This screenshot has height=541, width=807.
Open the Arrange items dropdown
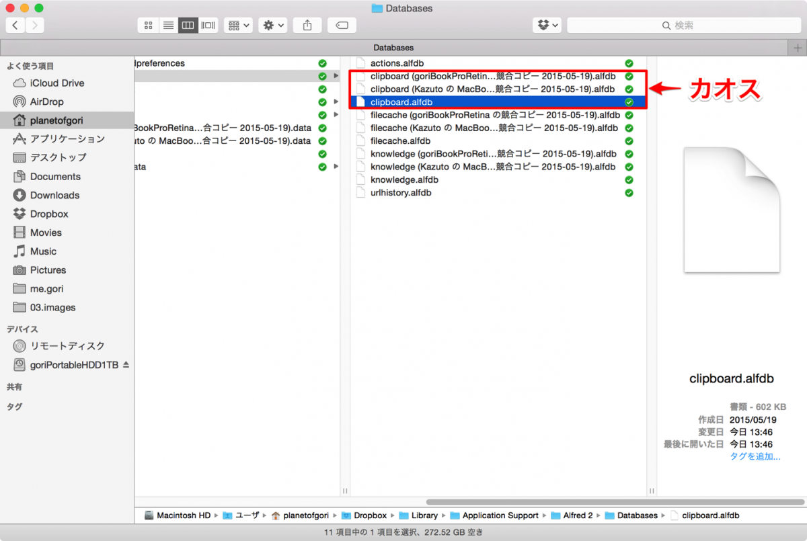click(x=238, y=26)
